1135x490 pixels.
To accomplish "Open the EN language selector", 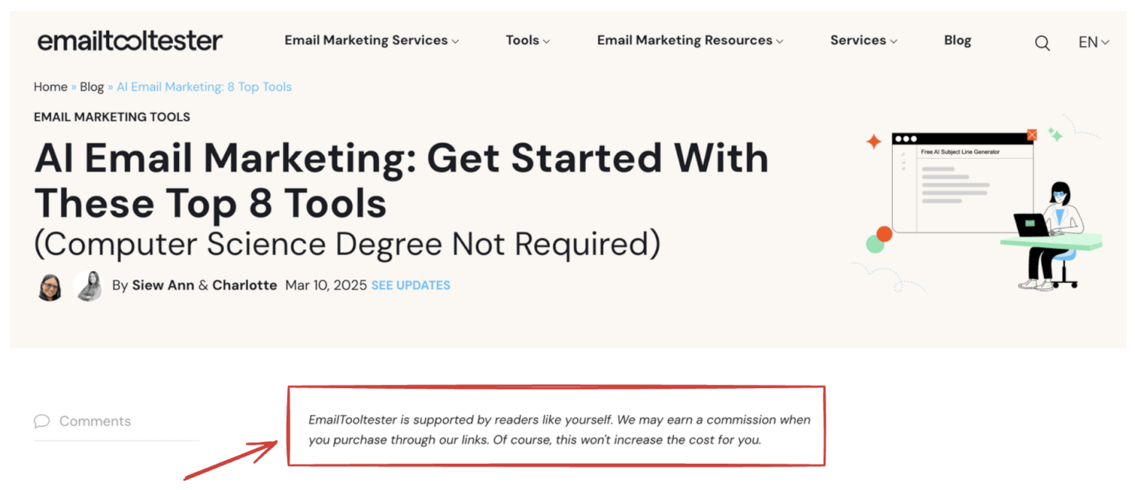I will [x=1092, y=42].
